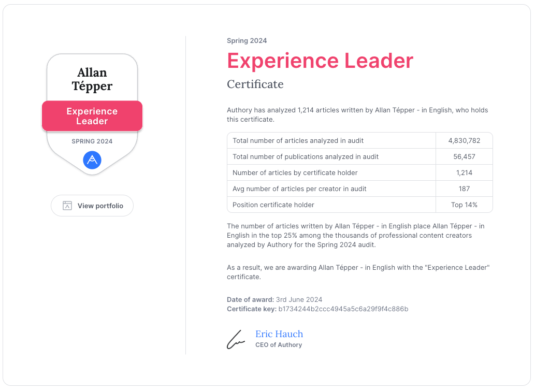Click the CEO of Authory caption

pos(279,345)
